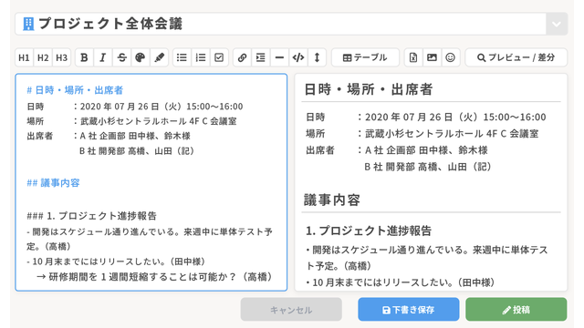Select the highlighter marker tool
This screenshot has height=328, width=584.
pos(160,57)
